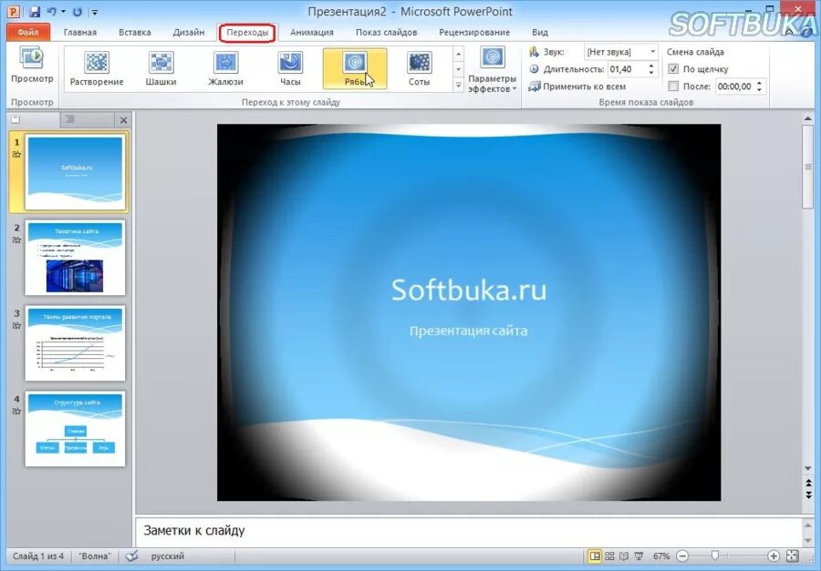Switch to the Анимация tab
This screenshot has height=571, width=821.
pyautogui.click(x=312, y=33)
